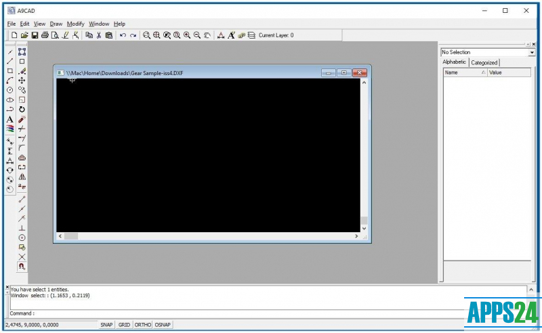
Task: Select the Circle draw tool
Action: pyautogui.click(x=10, y=90)
